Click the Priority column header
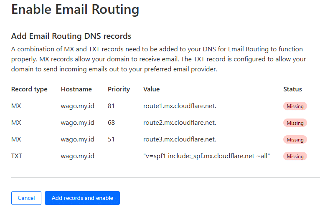This screenshot has width=320, height=212. pos(119,89)
